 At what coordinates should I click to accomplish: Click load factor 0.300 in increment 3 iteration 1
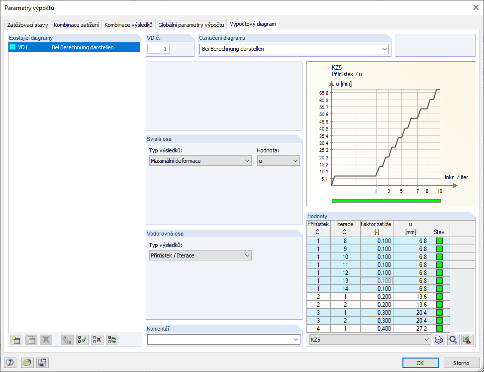377,313
